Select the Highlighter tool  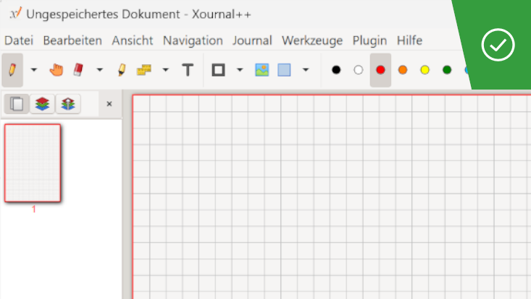(x=122, y=70)
